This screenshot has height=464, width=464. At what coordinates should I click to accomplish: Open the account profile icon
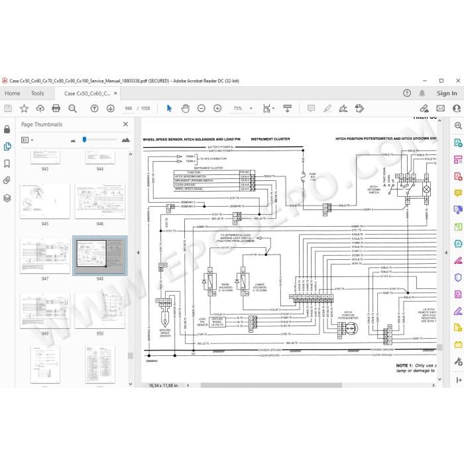(x=457, y=108)
